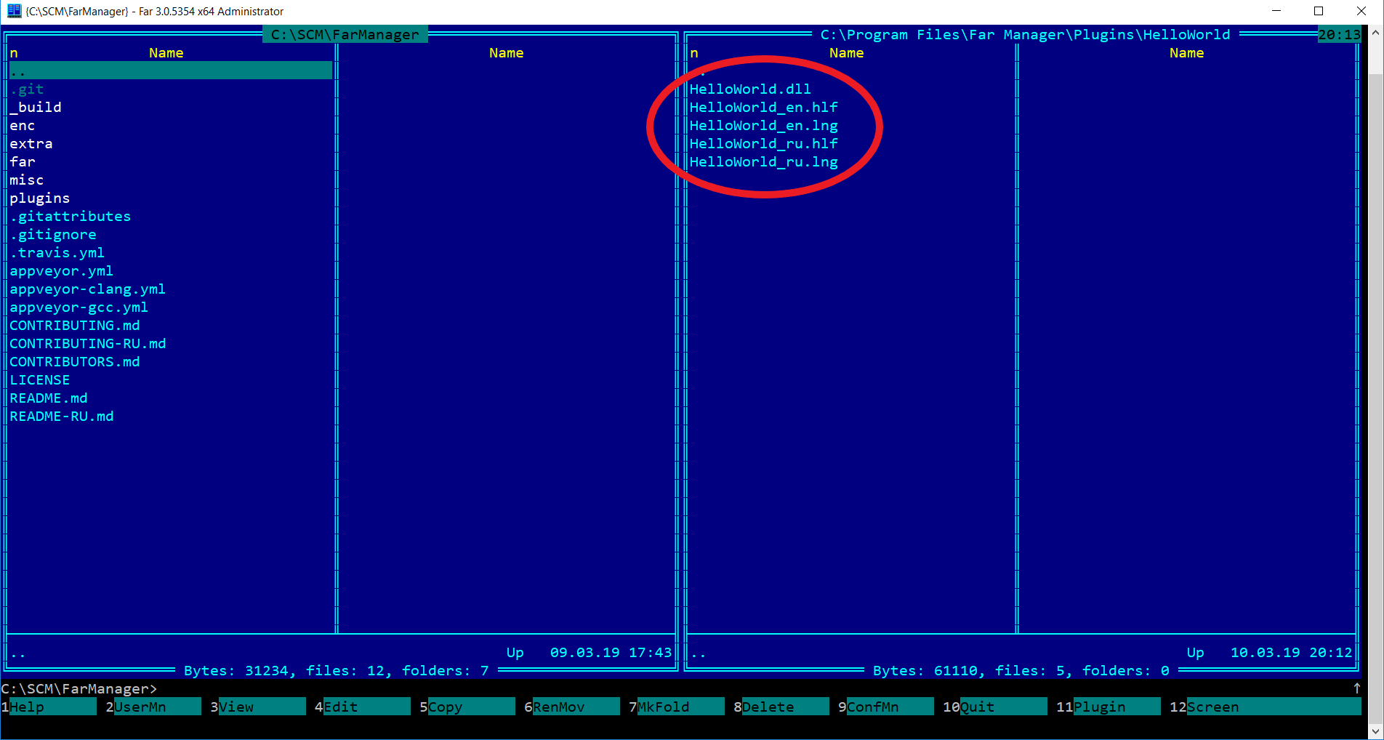Click the Far Manager title bar icon
Screen dimensions: 1384x740
14,11
